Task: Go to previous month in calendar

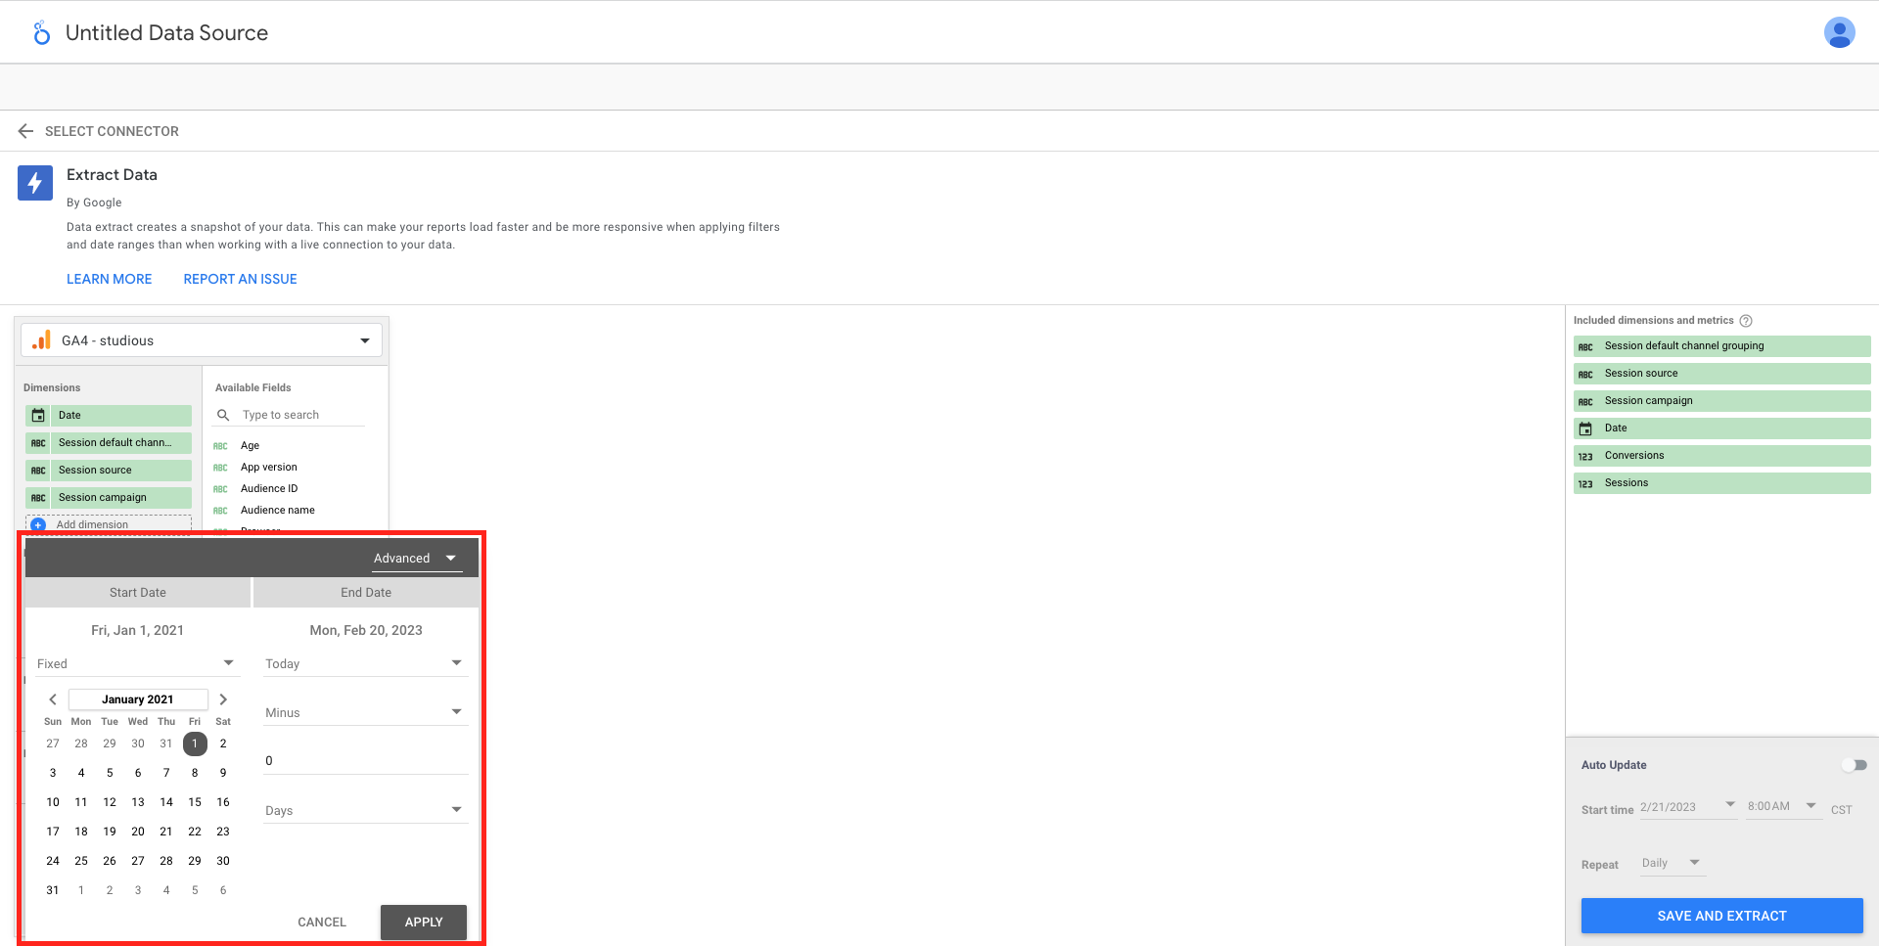Action: [x=53, y=699]
